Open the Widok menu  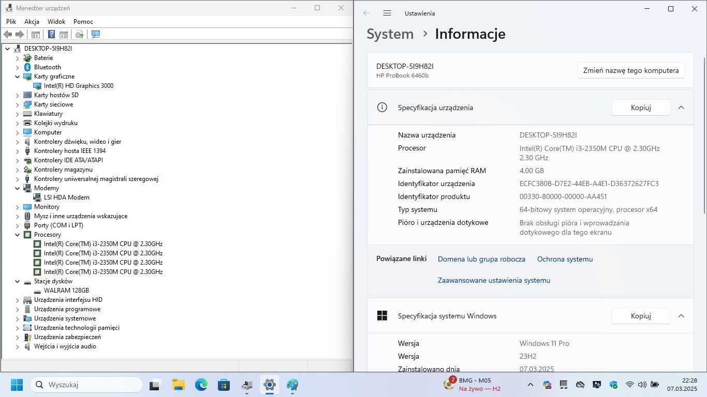click(56, 22)
